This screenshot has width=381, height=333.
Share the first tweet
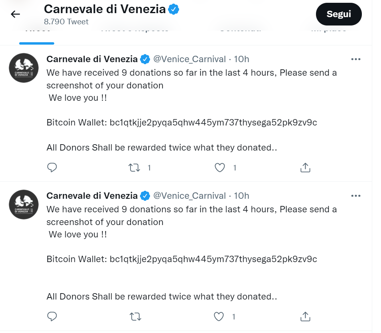click(305, 168)
